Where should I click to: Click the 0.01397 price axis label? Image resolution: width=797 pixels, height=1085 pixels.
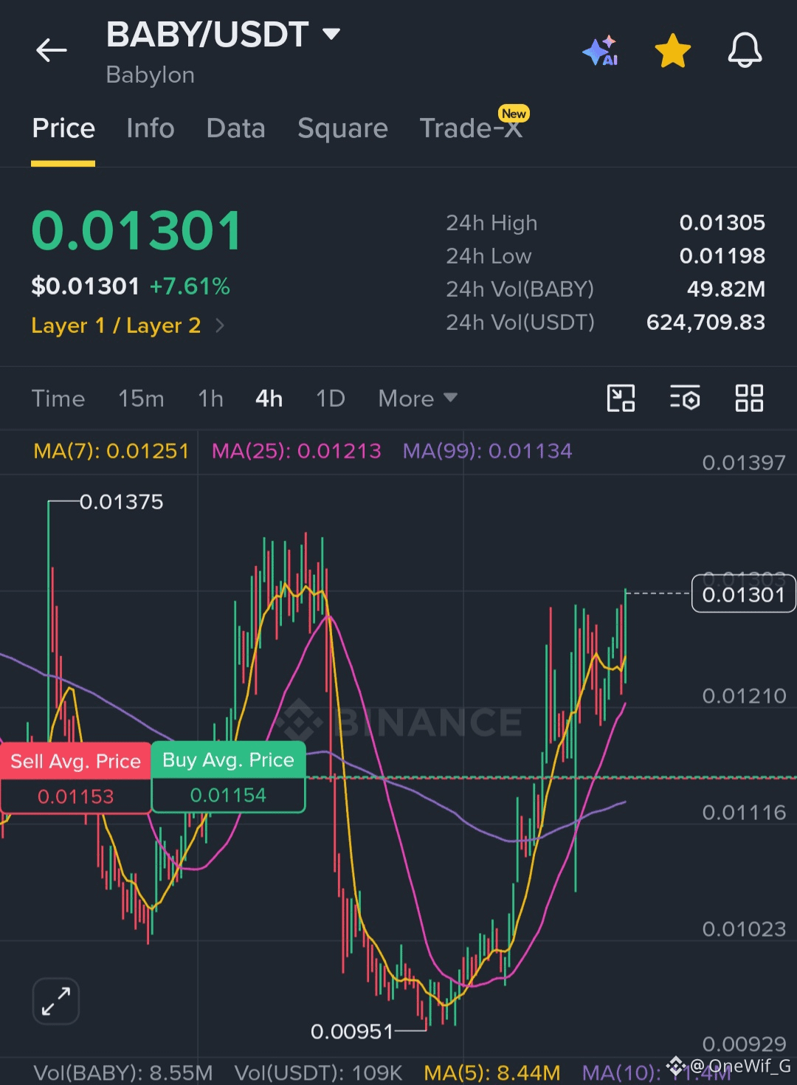pos(744,463)
